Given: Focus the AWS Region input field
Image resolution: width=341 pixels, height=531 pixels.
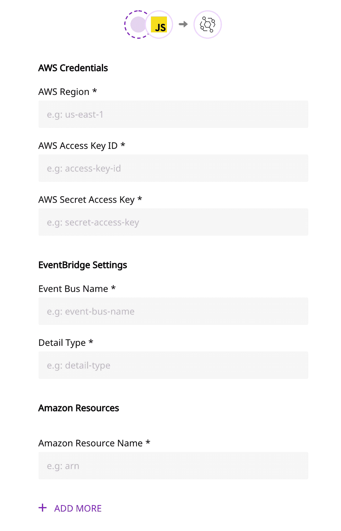Looking at the screenshot, I should click(173, 114).
